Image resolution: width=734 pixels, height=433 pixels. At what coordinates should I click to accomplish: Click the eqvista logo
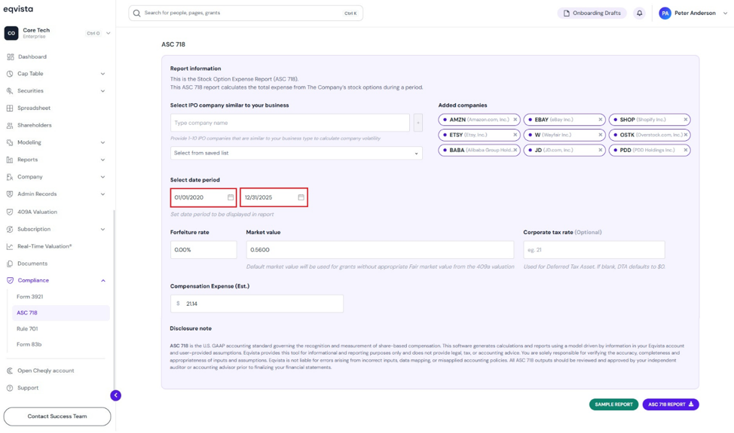(18, 9)
